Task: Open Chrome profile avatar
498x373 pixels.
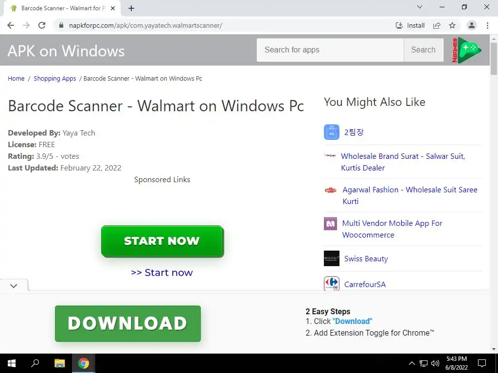Action: pos(472,25)
